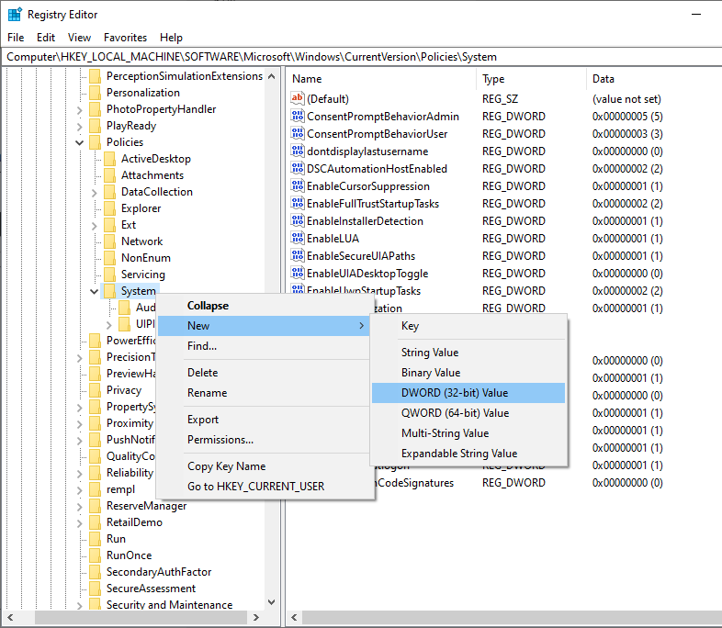This screenshot has height=628, width=722.
Task: Click the Personalization folder icon
Action: (x=95, y=93)
